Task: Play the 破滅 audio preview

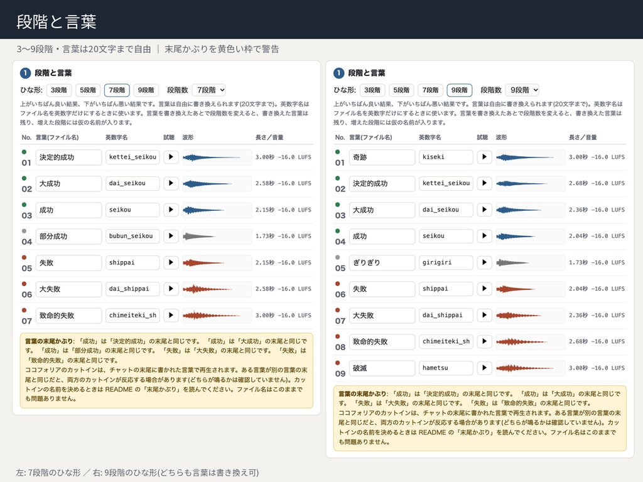Action: (x=484, y=368)
